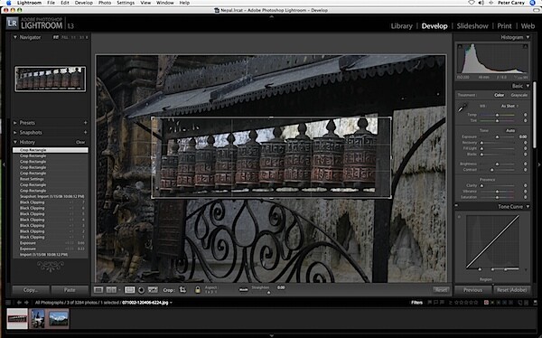The height and width of the screenshot is (338, 542).
Task: Toggle the flagged filter in filmstrip bar
Action: 430,303
